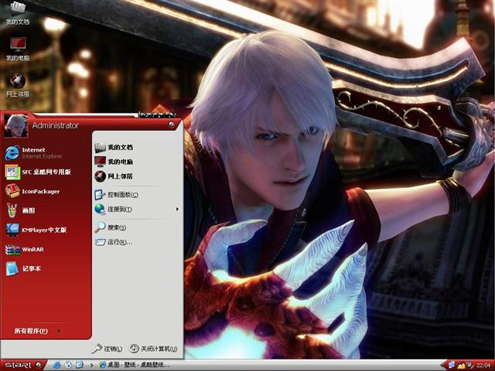Expand the 连接到 submenu
The height and width of the screenshot is (371, 495).
[120, 209]
